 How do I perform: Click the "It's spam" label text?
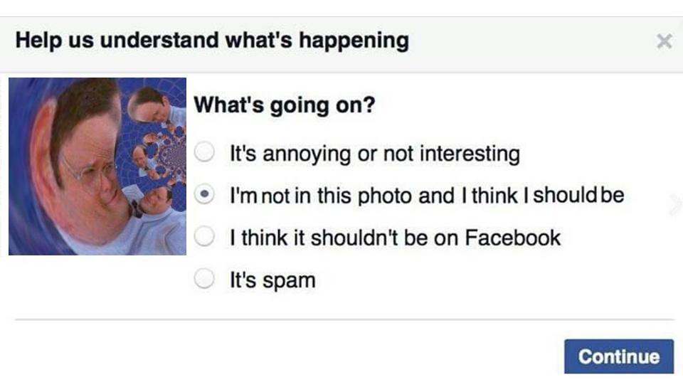[x=272, y=280]
